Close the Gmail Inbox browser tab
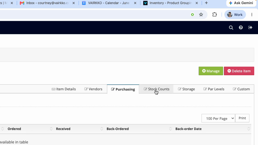Image resolution: width=258 pixels, height=145 pixels. [x=74, y=3]
